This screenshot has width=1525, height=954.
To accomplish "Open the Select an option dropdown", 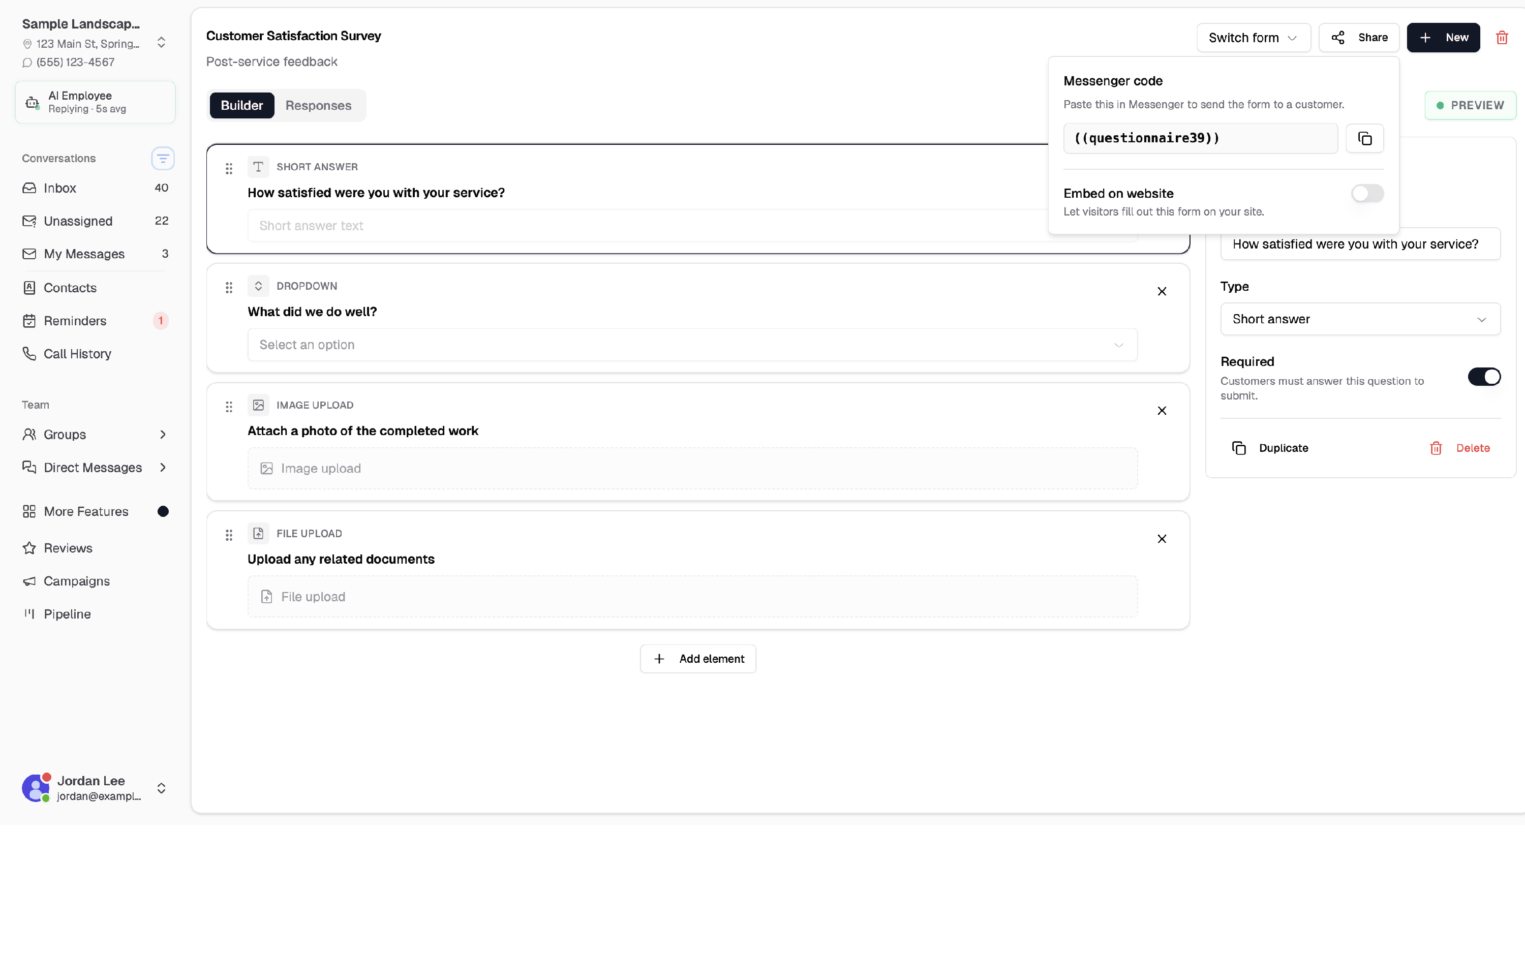I will click(692, 345).
